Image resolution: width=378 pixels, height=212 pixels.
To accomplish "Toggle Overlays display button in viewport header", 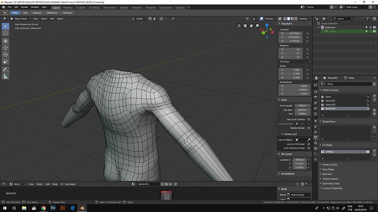I will (x=261, y=19).
